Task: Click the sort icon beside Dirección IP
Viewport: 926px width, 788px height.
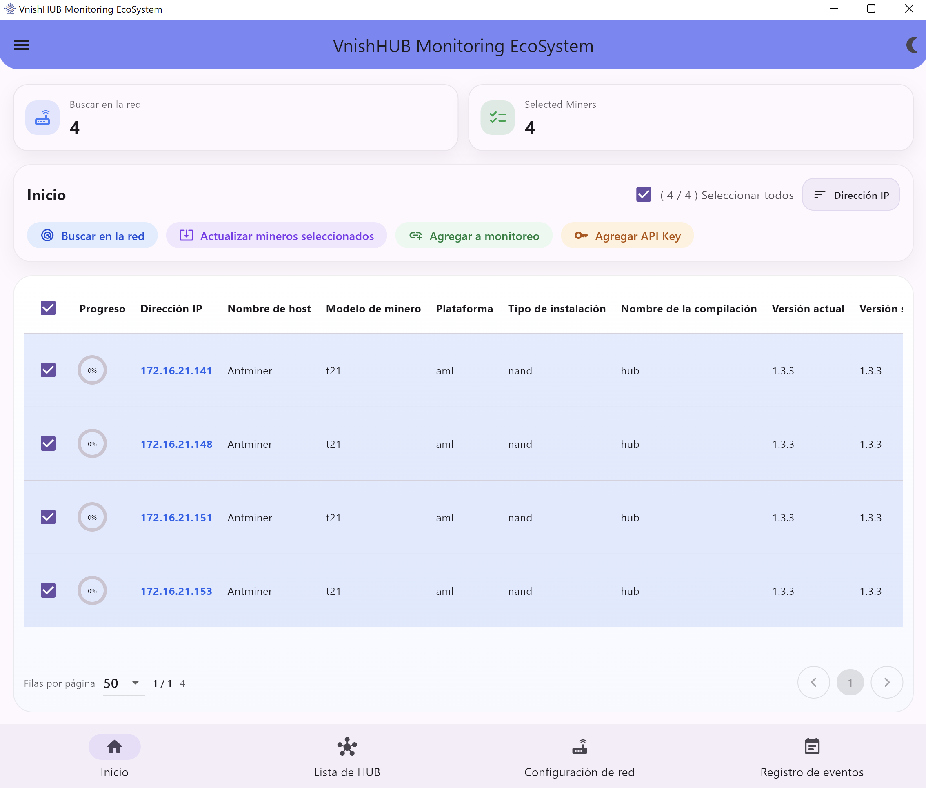Action: tap(819, 195)
